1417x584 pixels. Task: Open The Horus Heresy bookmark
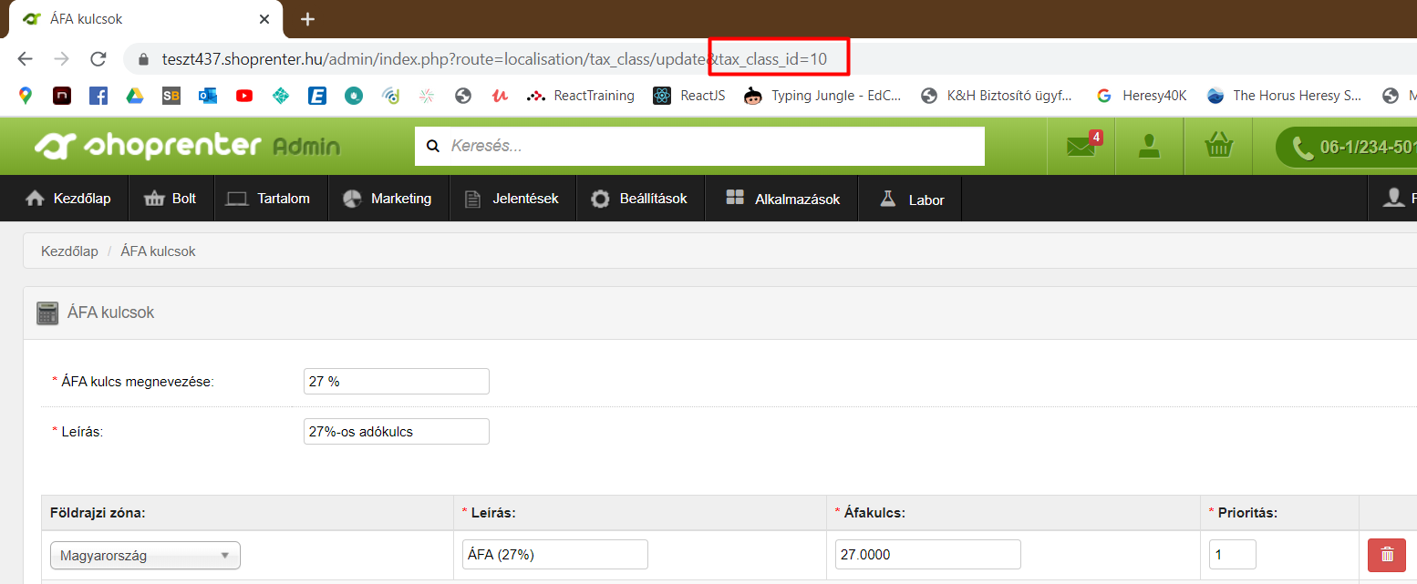click(1284, 95)
